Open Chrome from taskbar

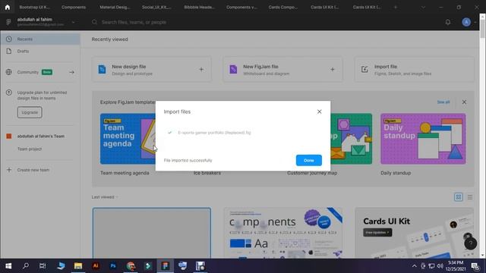pyautogui.click(x=131, y=266)
